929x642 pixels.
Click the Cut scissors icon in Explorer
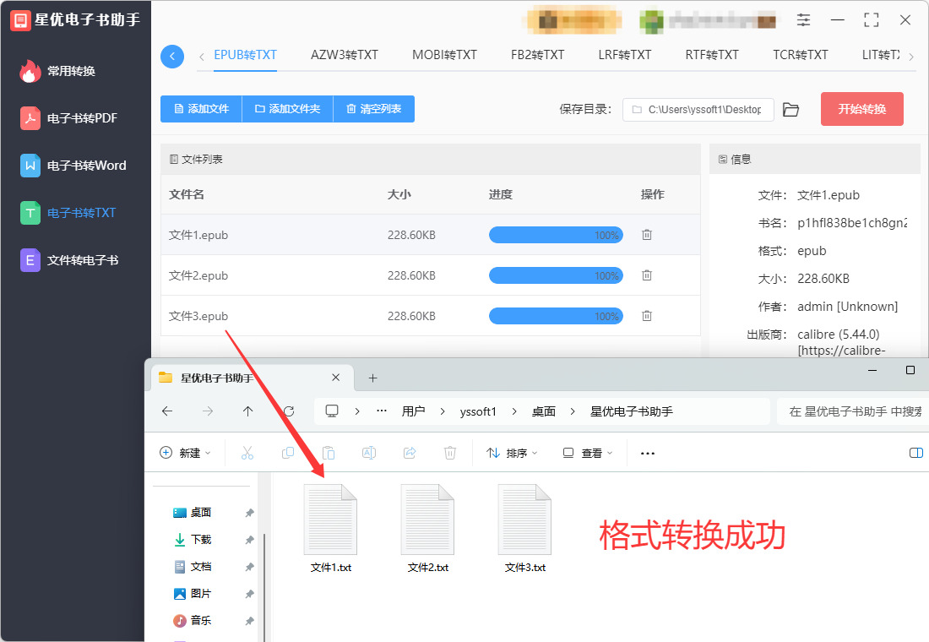coord(247,453)
